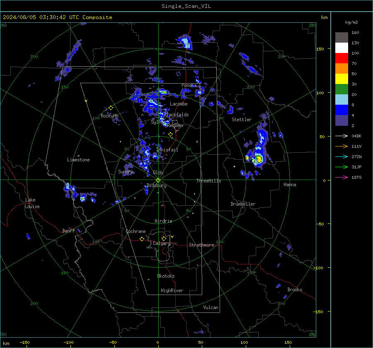The width and height of the screenshot is (373, 348).
Task: Click the Olds town label
Action: click(158, 173)
